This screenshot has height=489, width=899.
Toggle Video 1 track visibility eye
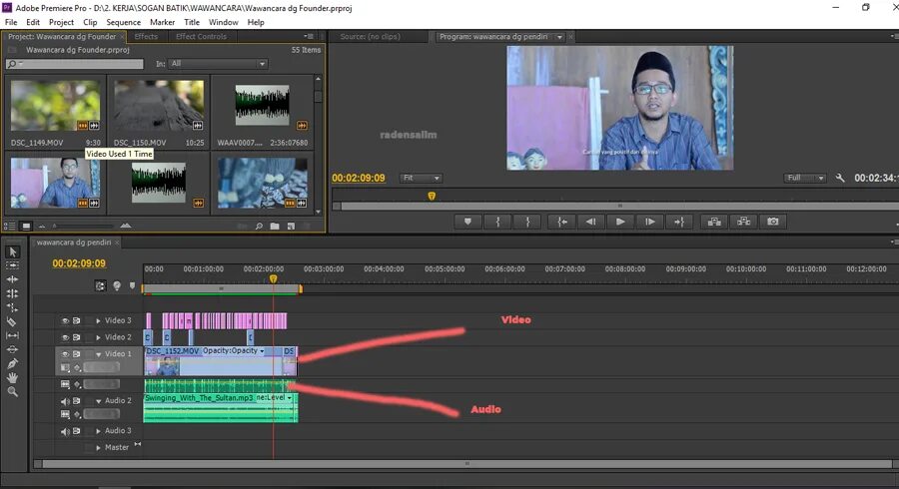coord(65,354)
